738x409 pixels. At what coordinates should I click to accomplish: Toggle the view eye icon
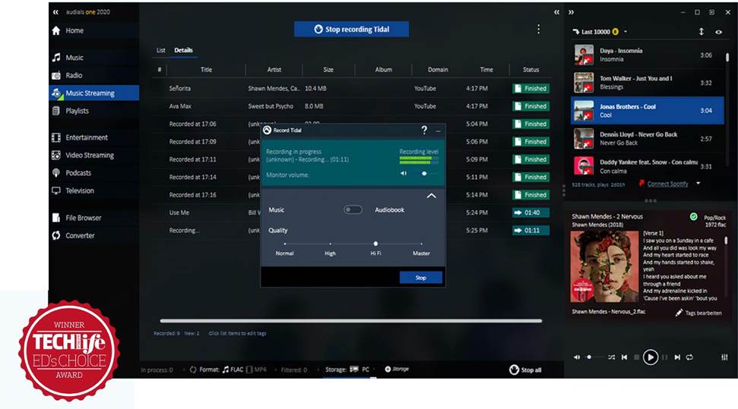tap(719, 32)
